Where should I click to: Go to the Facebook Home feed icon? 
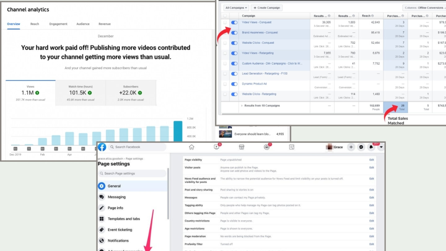coord(192,147)
